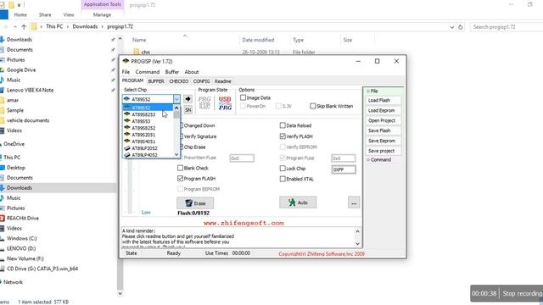Click the refresh icon in Explorer address bar
The height and width of the screenshot is (305, 543).
click(x=460, y=26)
